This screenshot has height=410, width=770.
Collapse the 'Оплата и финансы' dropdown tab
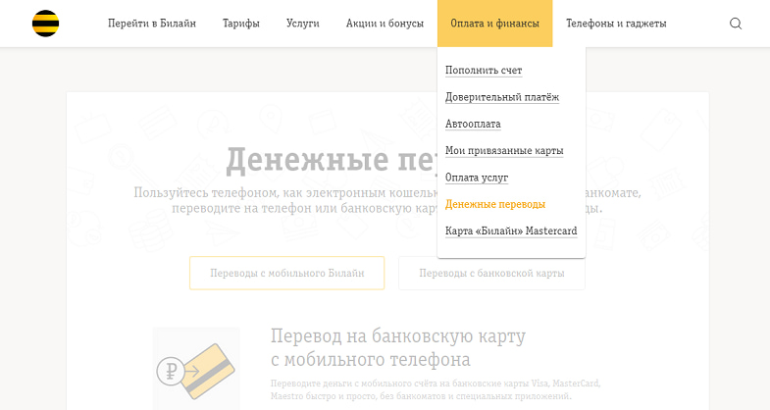coord(494,24)
